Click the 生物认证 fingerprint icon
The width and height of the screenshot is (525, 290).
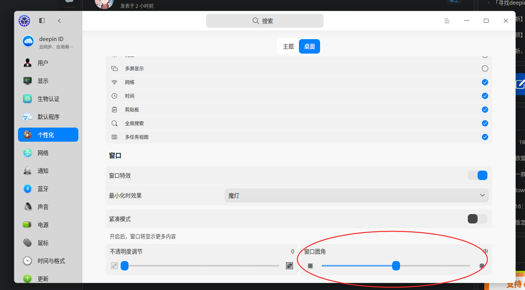click(x=27, y=99)
